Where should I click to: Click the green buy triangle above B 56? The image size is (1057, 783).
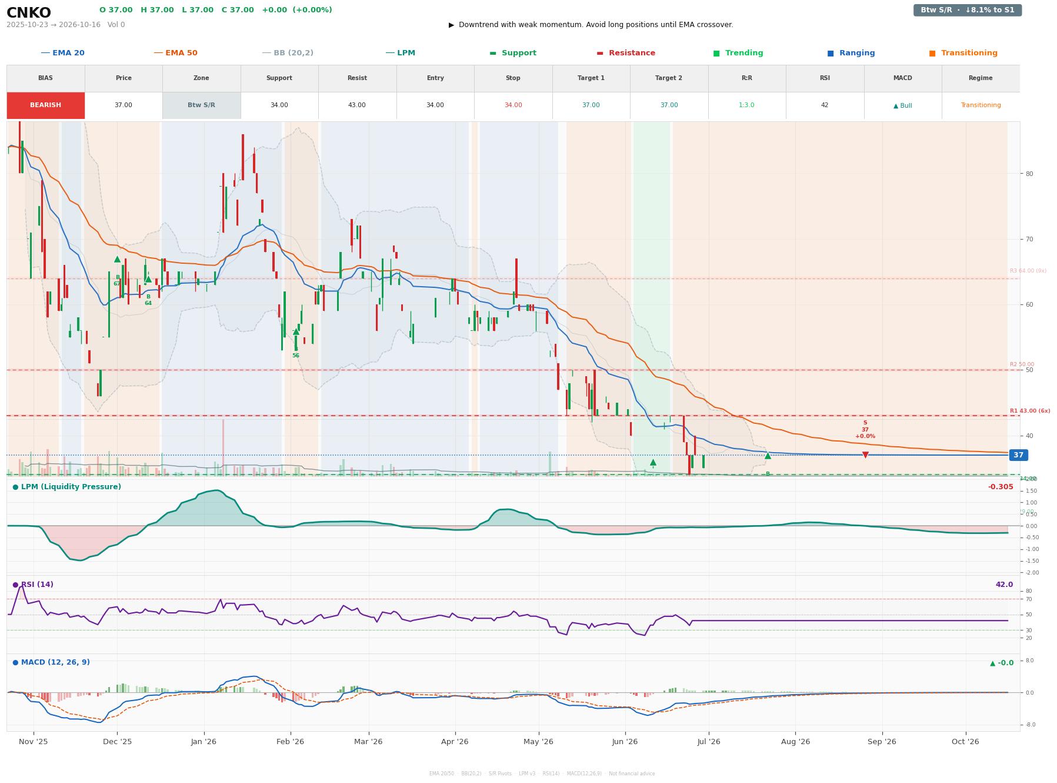(296, 331)
